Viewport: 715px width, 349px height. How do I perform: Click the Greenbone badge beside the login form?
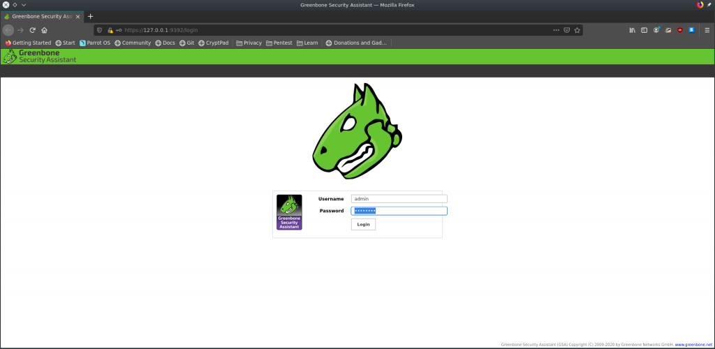coord(289,212)
